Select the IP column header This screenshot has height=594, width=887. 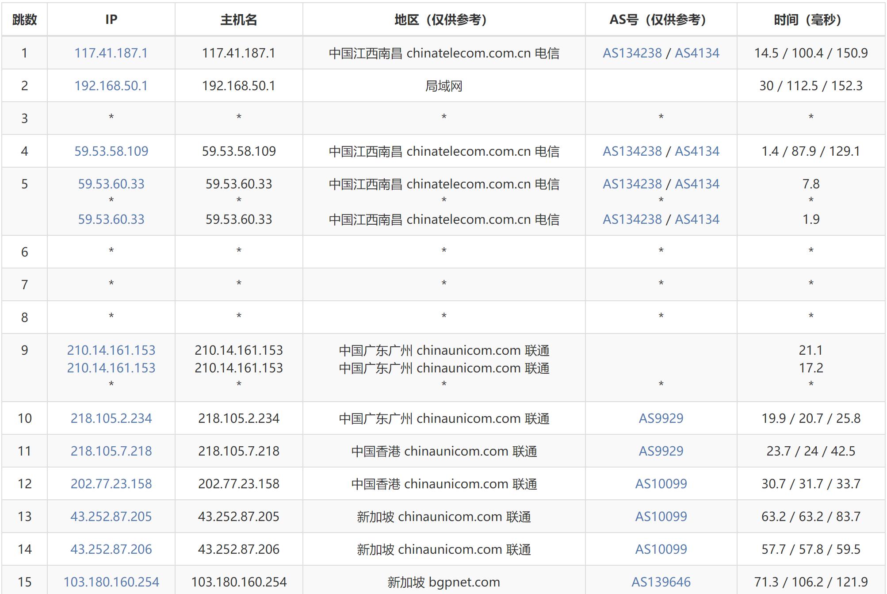[111, 19]
